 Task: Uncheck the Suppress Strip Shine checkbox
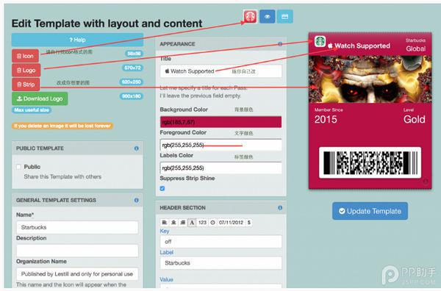click(162, 188)
